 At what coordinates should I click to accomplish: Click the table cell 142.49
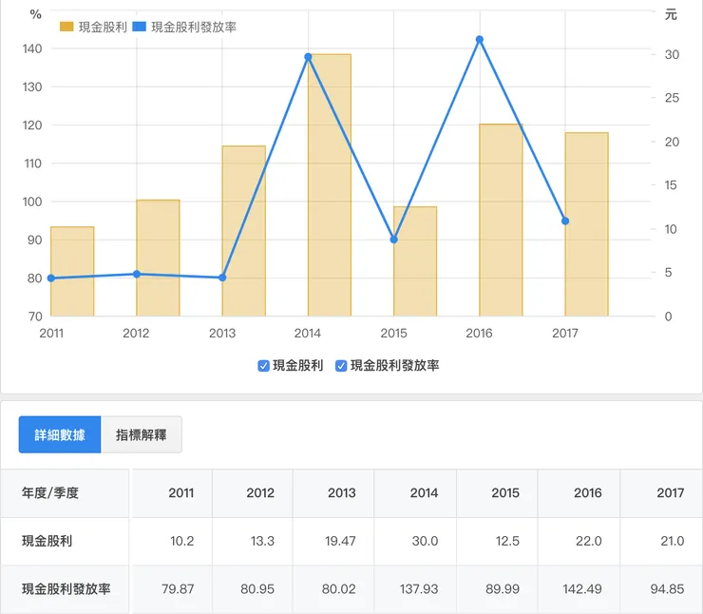point(582,589)
